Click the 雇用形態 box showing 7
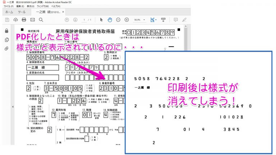Viewport: 276px width, 155px height. [54, 115]
